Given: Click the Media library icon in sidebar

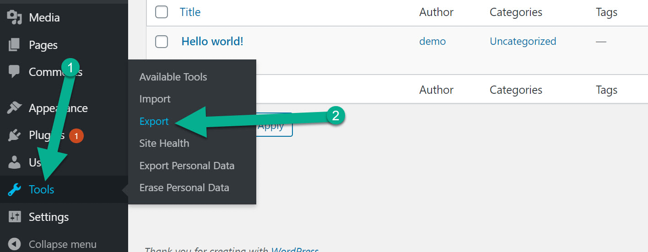Looking at the screenshot, I should (15, 17).
